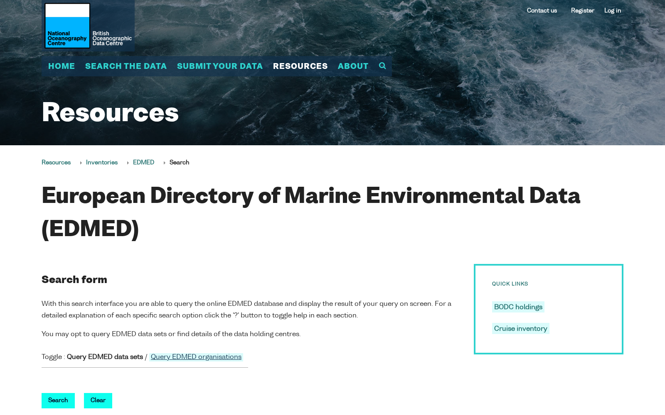The height and width of the screenshot is (415, 665).
Task: Switch to Query EDMED organisations
Action: (x=196, y=357)
